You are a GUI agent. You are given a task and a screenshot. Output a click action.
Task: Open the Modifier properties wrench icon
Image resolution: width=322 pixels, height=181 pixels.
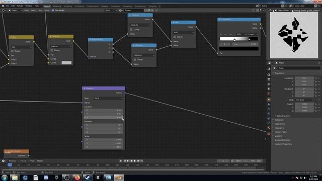click(269, 105)
